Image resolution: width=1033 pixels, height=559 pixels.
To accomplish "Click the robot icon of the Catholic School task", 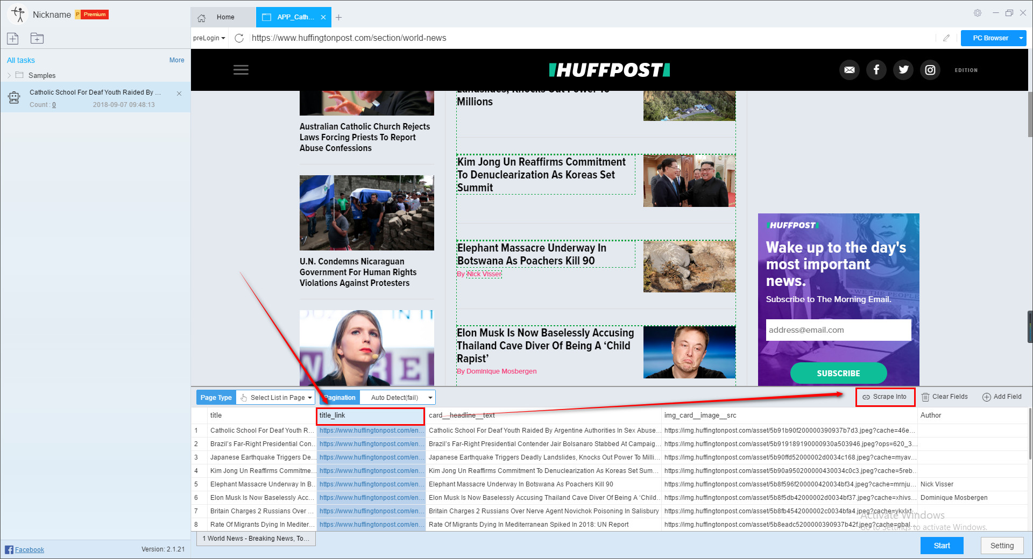I will [14, 97].
